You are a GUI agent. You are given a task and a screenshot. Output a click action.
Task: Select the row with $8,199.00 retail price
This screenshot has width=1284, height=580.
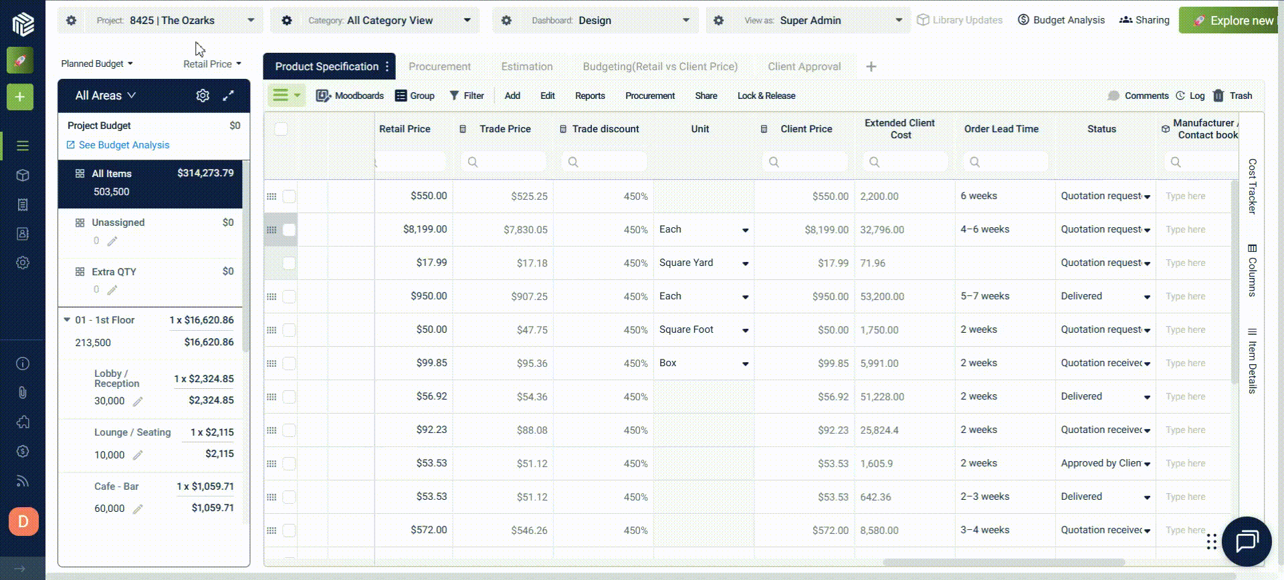click(289, 230)
